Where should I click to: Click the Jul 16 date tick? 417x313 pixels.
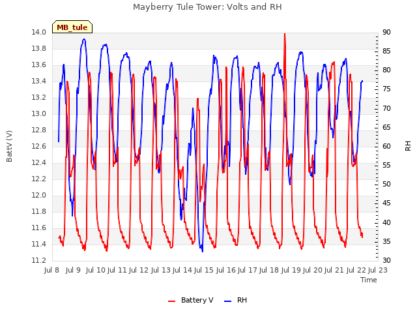(x=226, y=271)
